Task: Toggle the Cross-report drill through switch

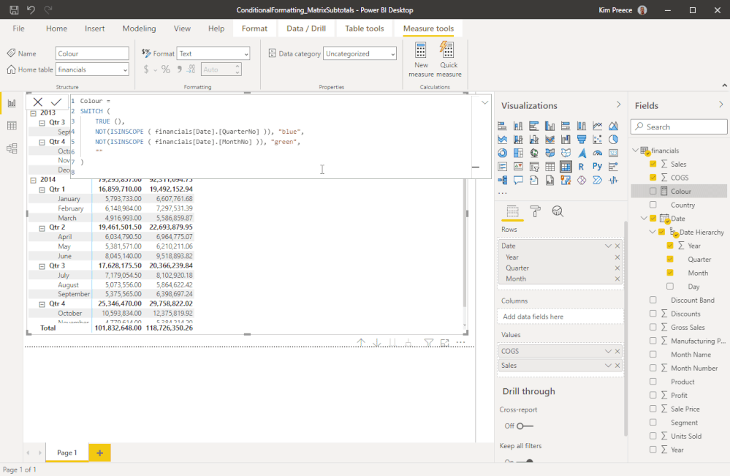Action: (x=525, y=426)
